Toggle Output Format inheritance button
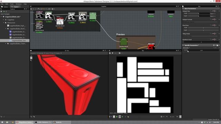The image size is (221, 124). tap(215, 20)
